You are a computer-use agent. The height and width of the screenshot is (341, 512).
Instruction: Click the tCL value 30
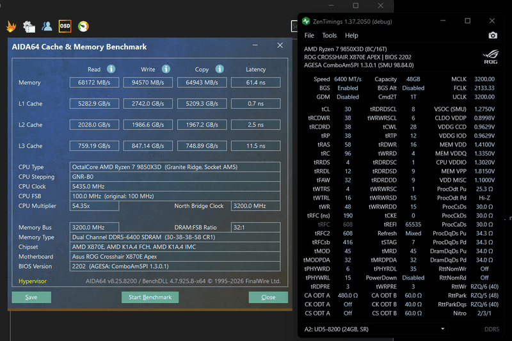click(348, 109)
